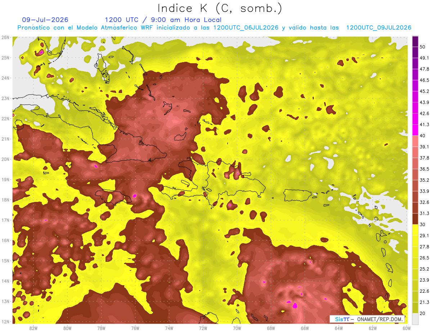Click the "35.2" value on the color scale
The height and width of the screenshot is (333, 432).
point(424,180)
